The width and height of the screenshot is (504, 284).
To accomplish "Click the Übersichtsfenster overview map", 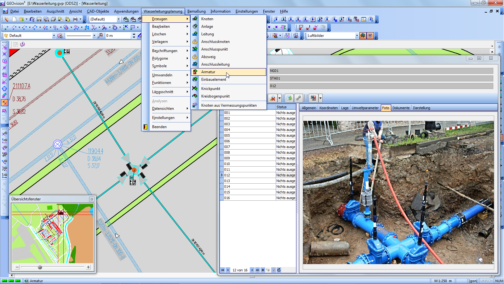I will click(53, 234).
